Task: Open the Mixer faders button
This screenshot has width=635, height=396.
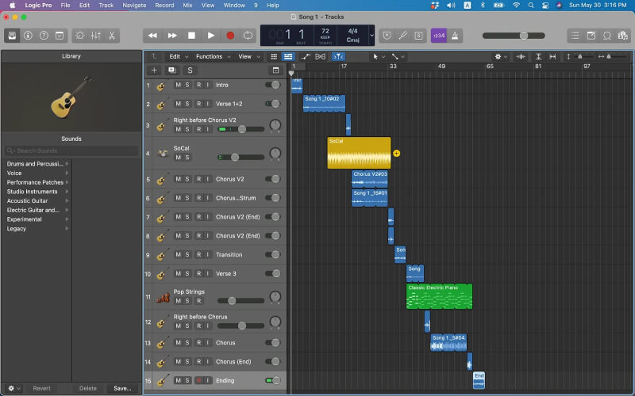Action: click(x=96, y=36)
